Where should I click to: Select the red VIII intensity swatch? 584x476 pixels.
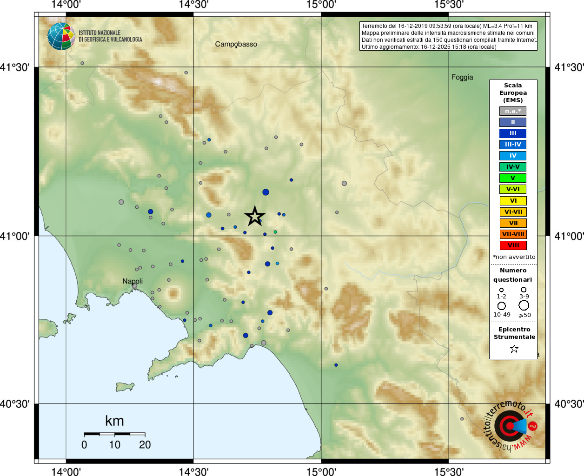coord(513,245)
